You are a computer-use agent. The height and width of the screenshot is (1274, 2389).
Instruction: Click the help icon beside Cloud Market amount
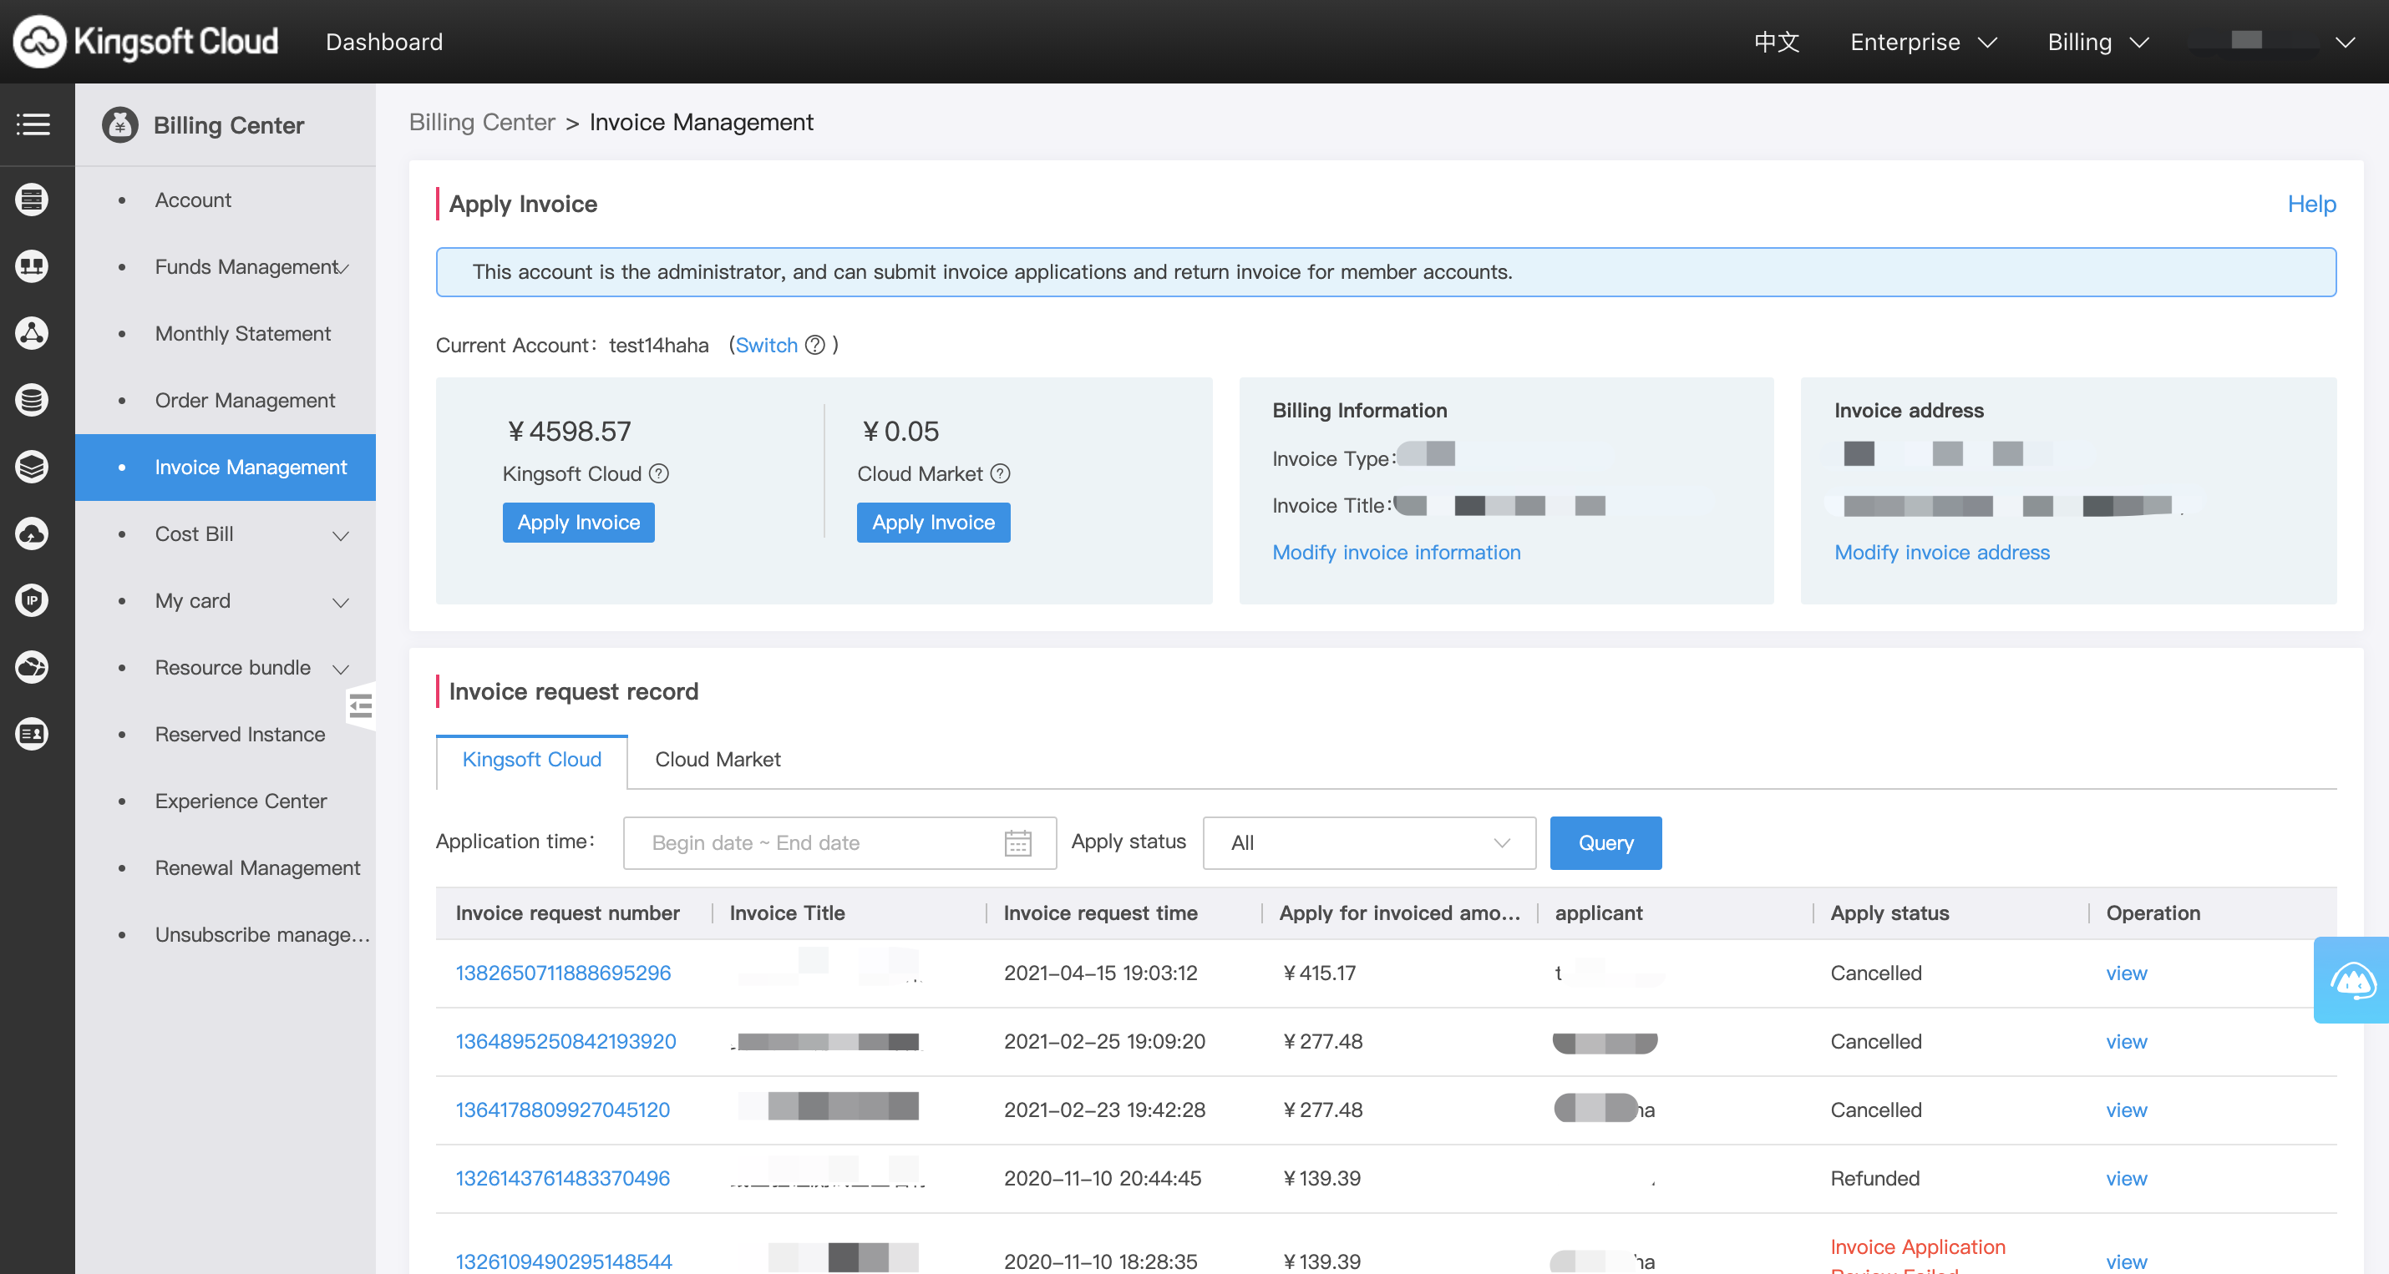pos(1001,474)
